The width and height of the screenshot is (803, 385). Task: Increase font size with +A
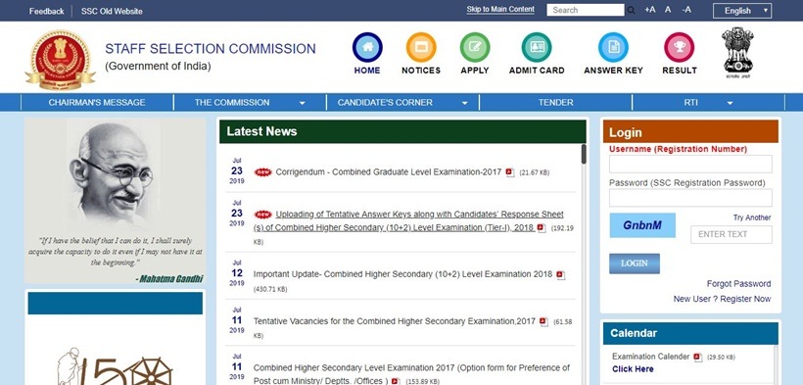[650, 10]
